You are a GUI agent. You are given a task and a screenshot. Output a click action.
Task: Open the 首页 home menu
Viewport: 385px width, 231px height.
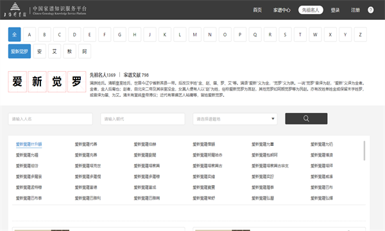coord(257,10)
